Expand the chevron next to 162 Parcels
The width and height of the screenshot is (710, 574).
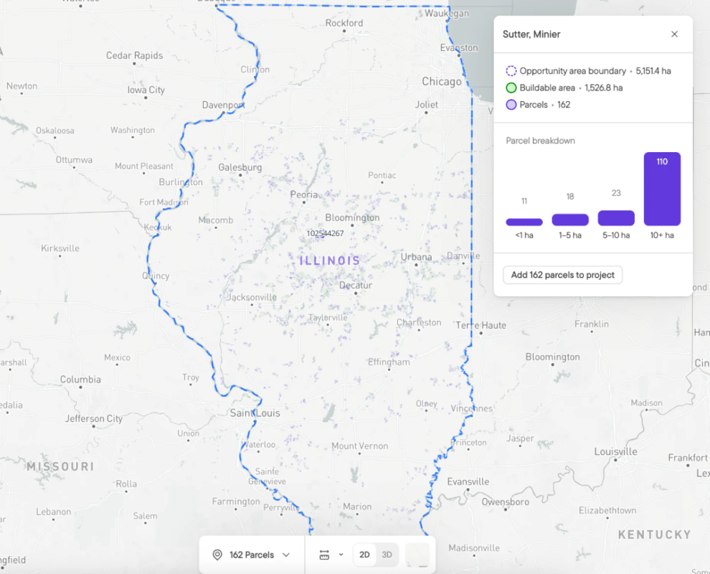[x=286, y=555]
